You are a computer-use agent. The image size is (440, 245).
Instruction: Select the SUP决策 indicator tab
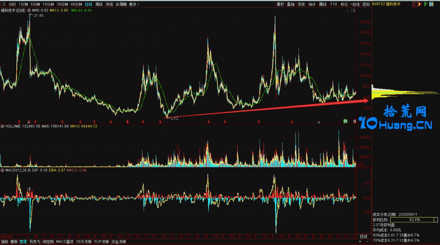(102, 242)
